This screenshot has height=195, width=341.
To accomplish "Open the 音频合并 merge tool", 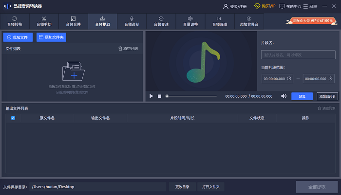I will click(73, 21).
